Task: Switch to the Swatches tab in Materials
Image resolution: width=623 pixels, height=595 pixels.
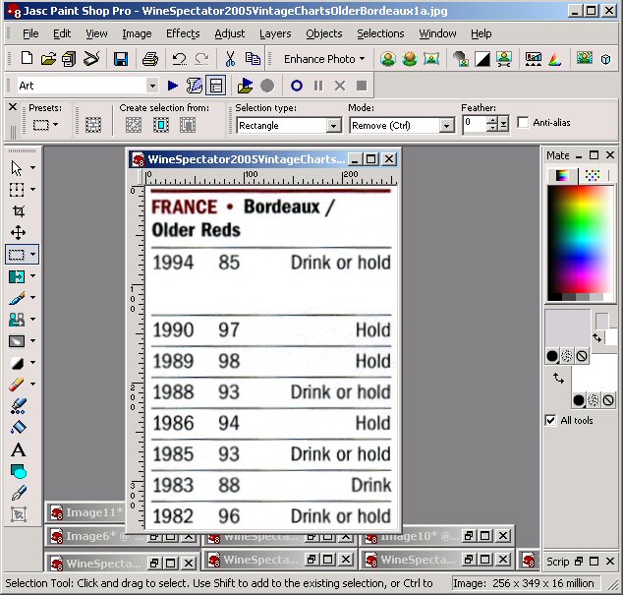Action: coord(592,176)
